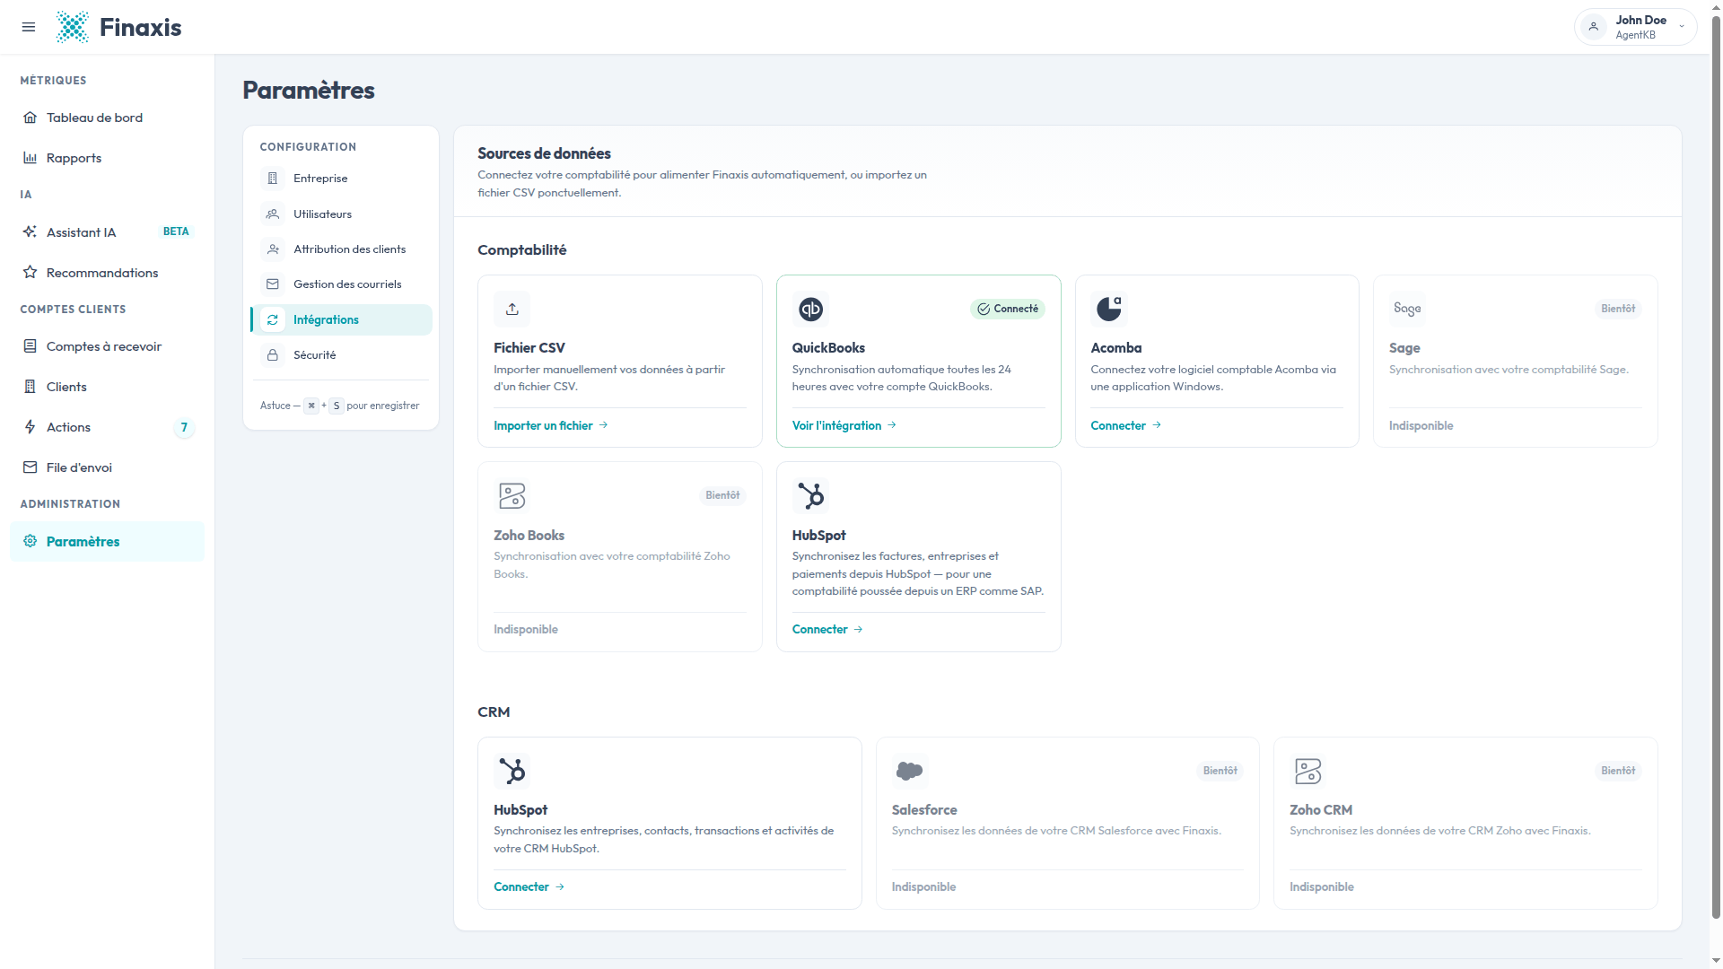Expand the John Doe account dropdown
This screenshot has height=969, width=1723.
(1635, 27)
